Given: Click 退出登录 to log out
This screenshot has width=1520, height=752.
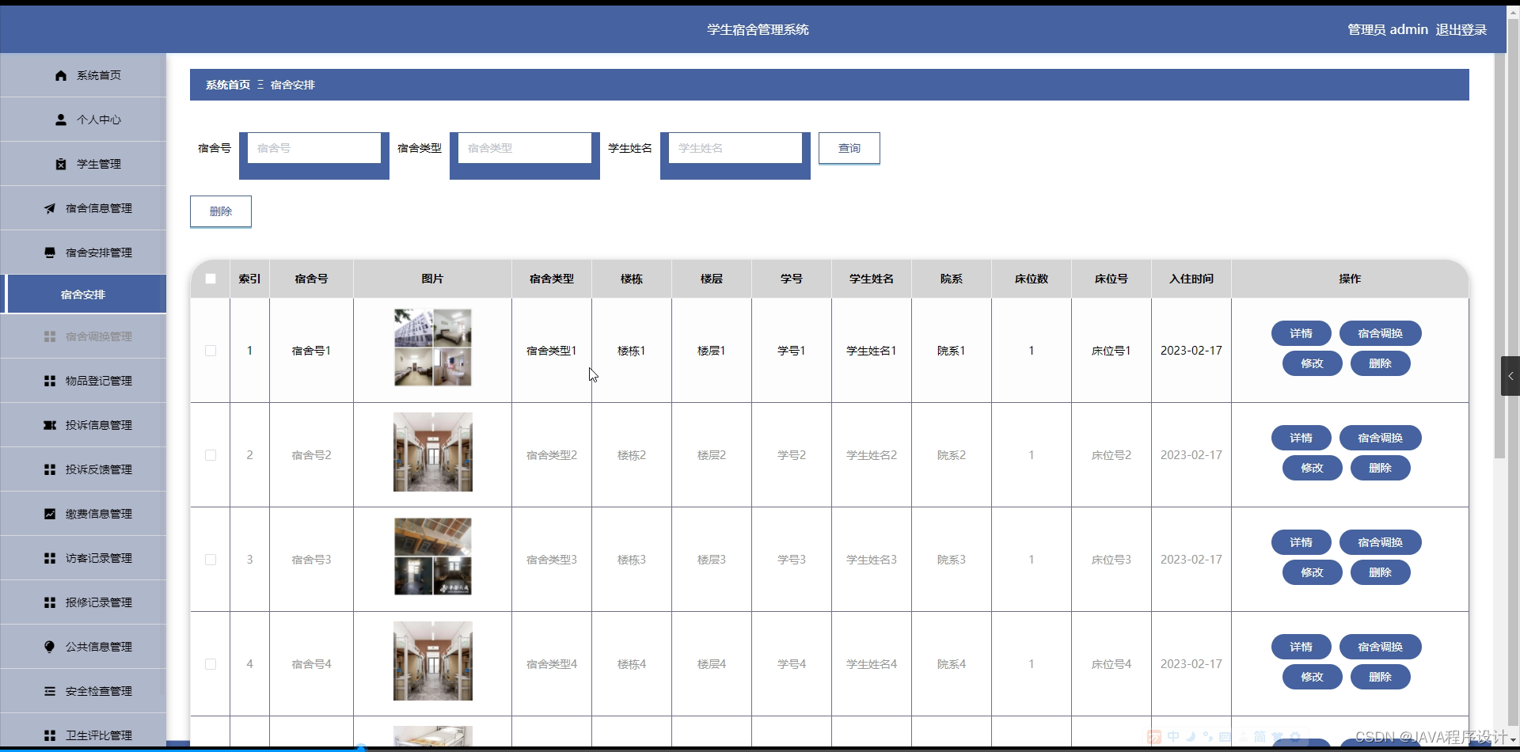Looking at the screenshot, I should (x=1461, y=30).
